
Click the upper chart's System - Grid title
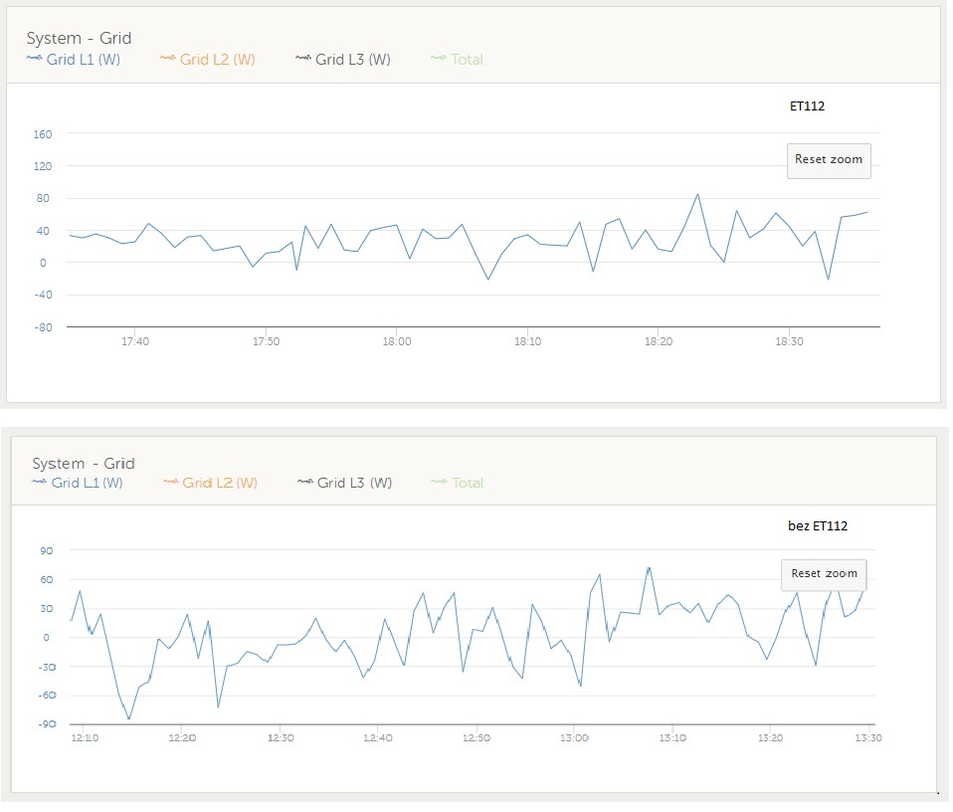[79, 38]
